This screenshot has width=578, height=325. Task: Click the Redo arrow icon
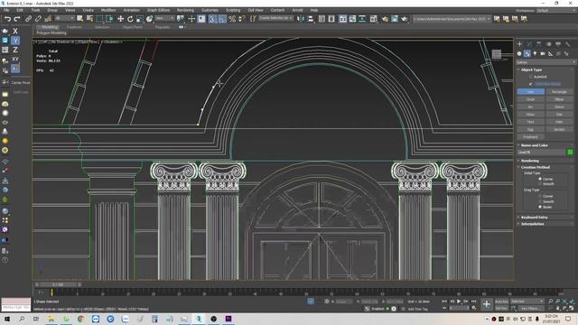click(x=17, y=19)
